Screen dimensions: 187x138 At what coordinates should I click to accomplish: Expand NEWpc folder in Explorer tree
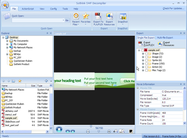7,54
